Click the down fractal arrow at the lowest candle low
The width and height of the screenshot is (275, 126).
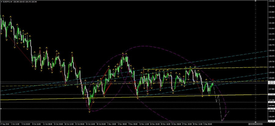89,112
